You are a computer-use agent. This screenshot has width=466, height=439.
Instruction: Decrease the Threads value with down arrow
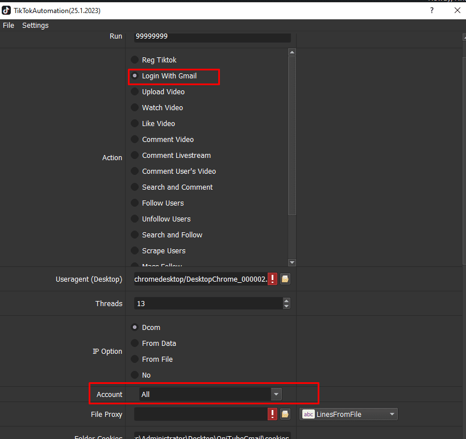pos(286,306)
